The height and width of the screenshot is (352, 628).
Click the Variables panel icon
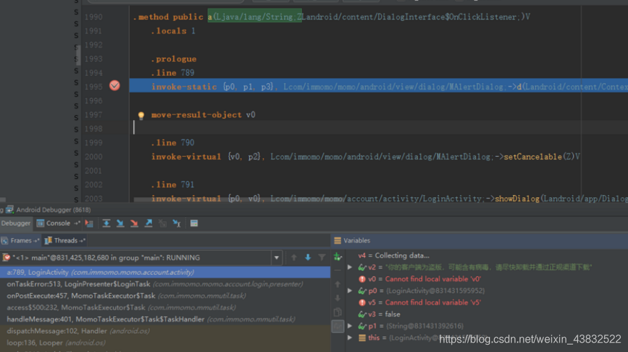[x=337, y=241]
